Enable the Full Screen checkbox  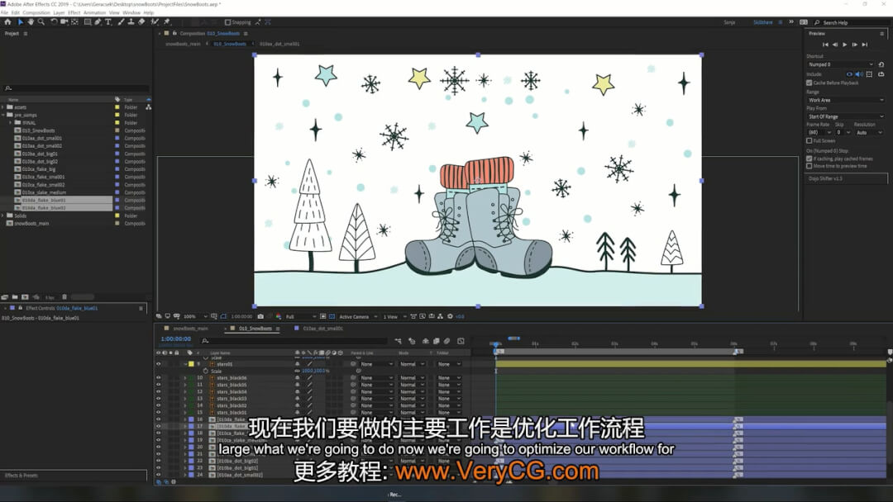coord(809,140)
